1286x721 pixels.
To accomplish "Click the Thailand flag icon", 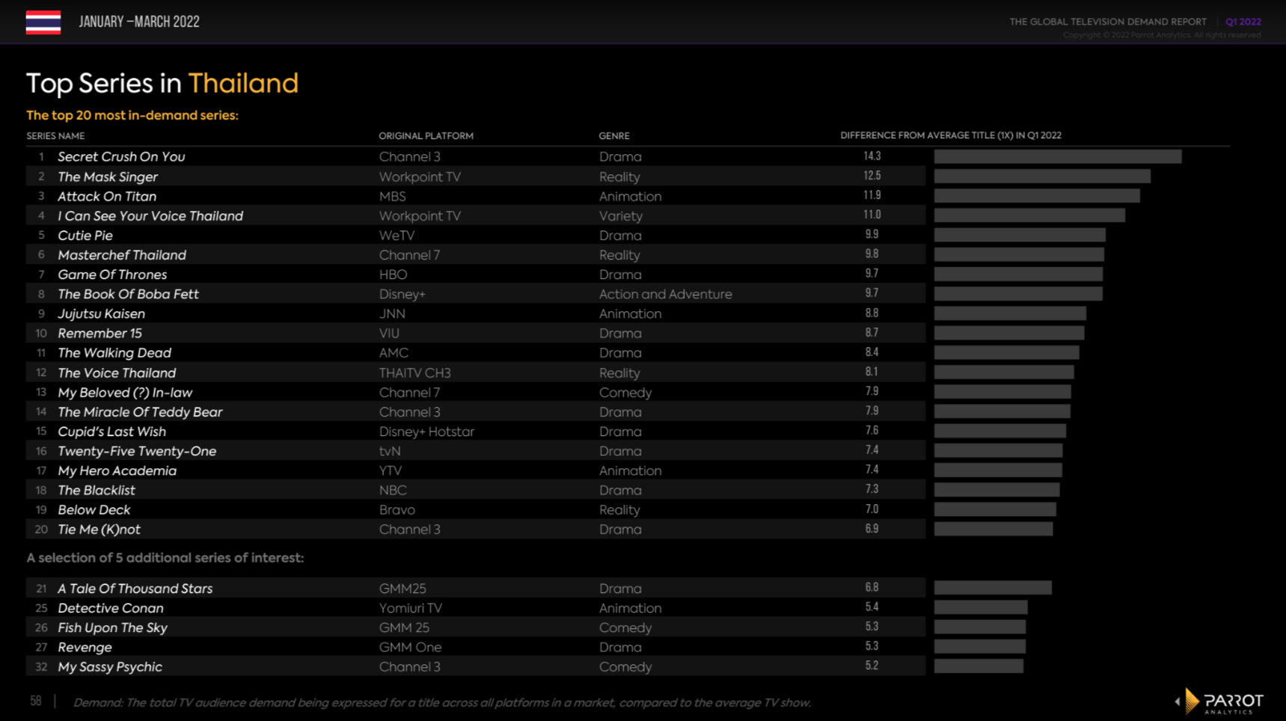I will point(43,22).
